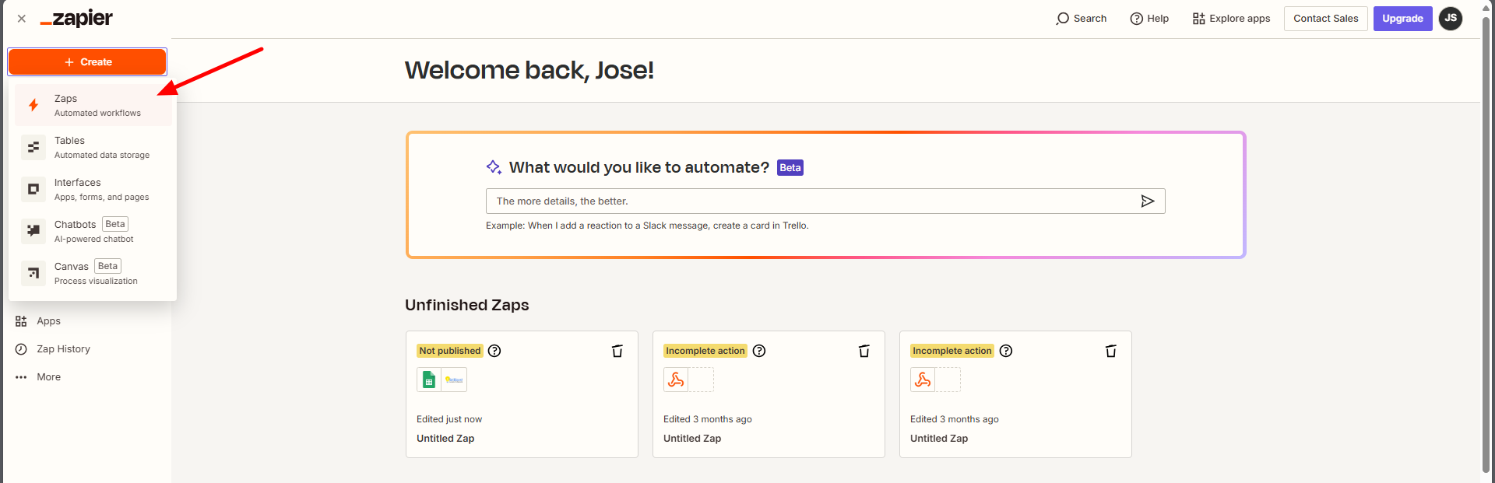Click Incomplete action label on right Zap card
Screen dimensions: 1495x483
point(952,351)
